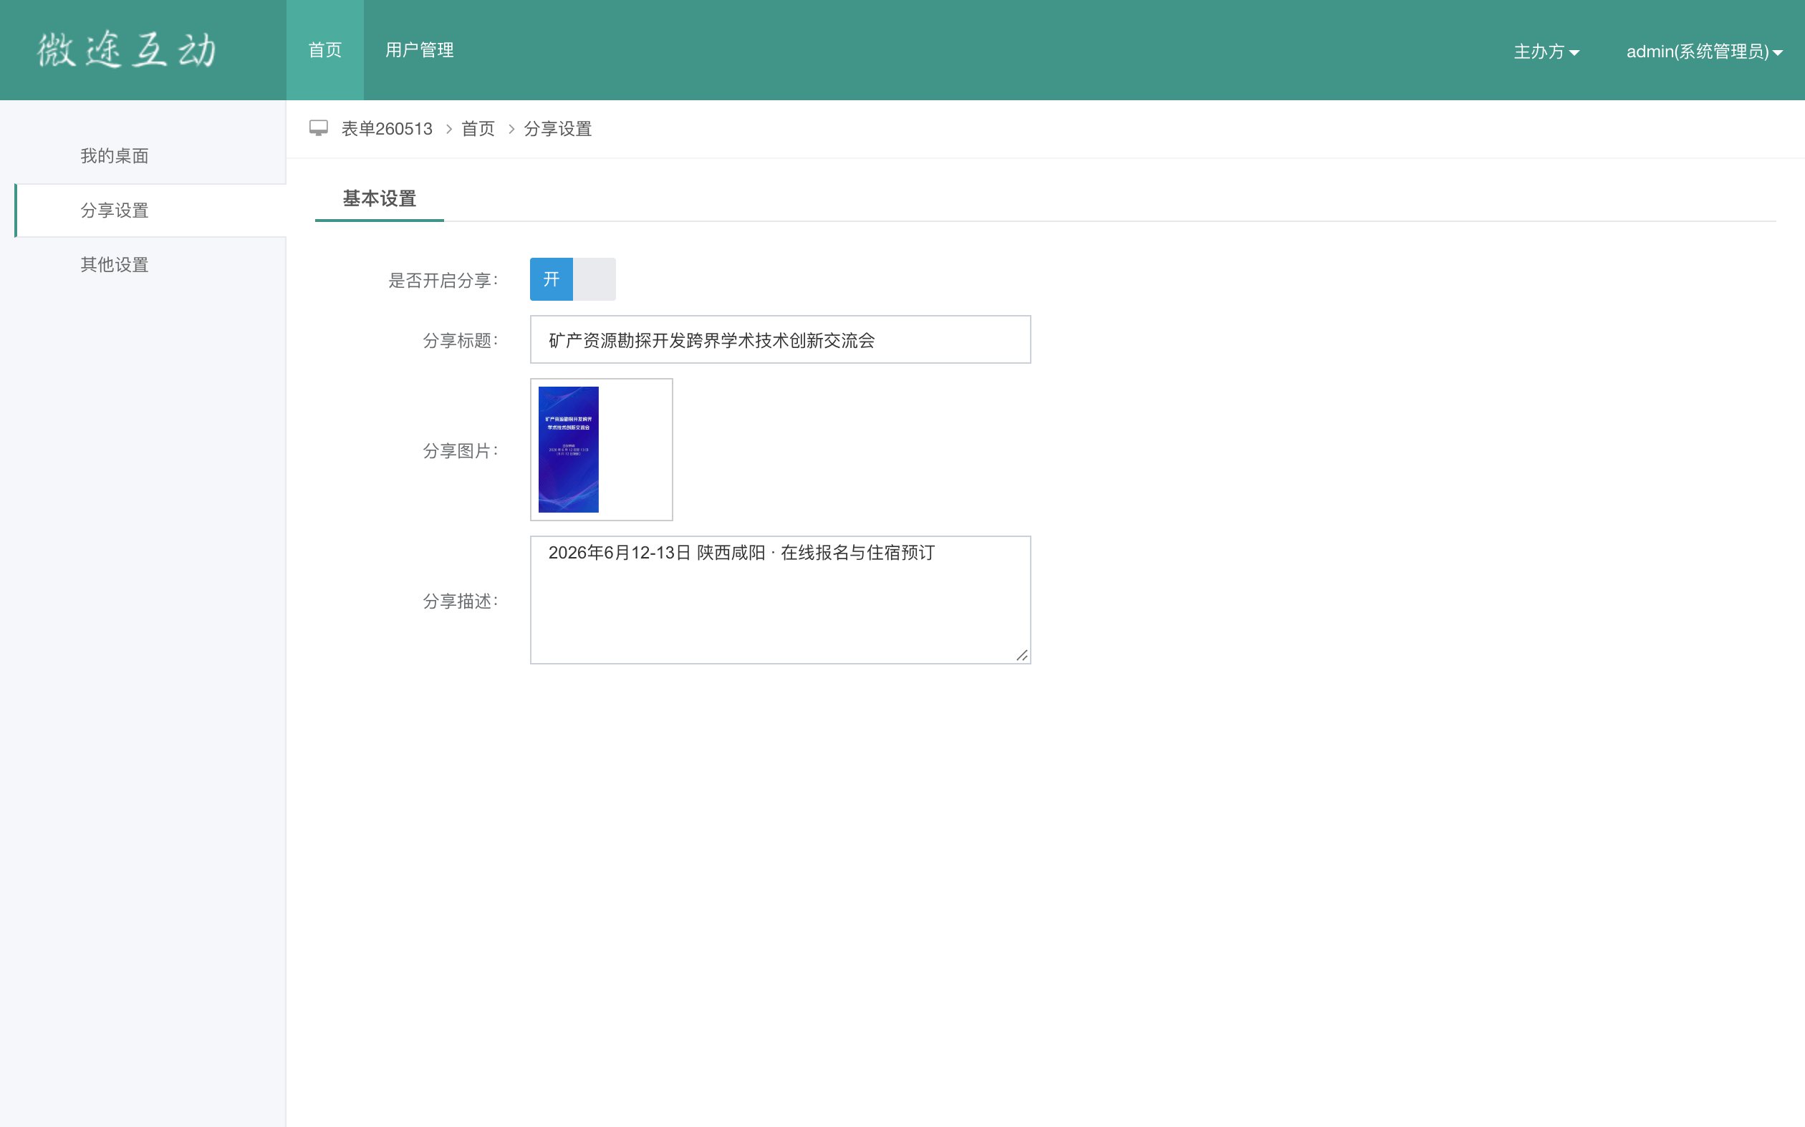Viewport: 1805px width, 1127px height.
Task: Open the admin(系统管理员) account dropdown
Action: (x=1704, y=52)
